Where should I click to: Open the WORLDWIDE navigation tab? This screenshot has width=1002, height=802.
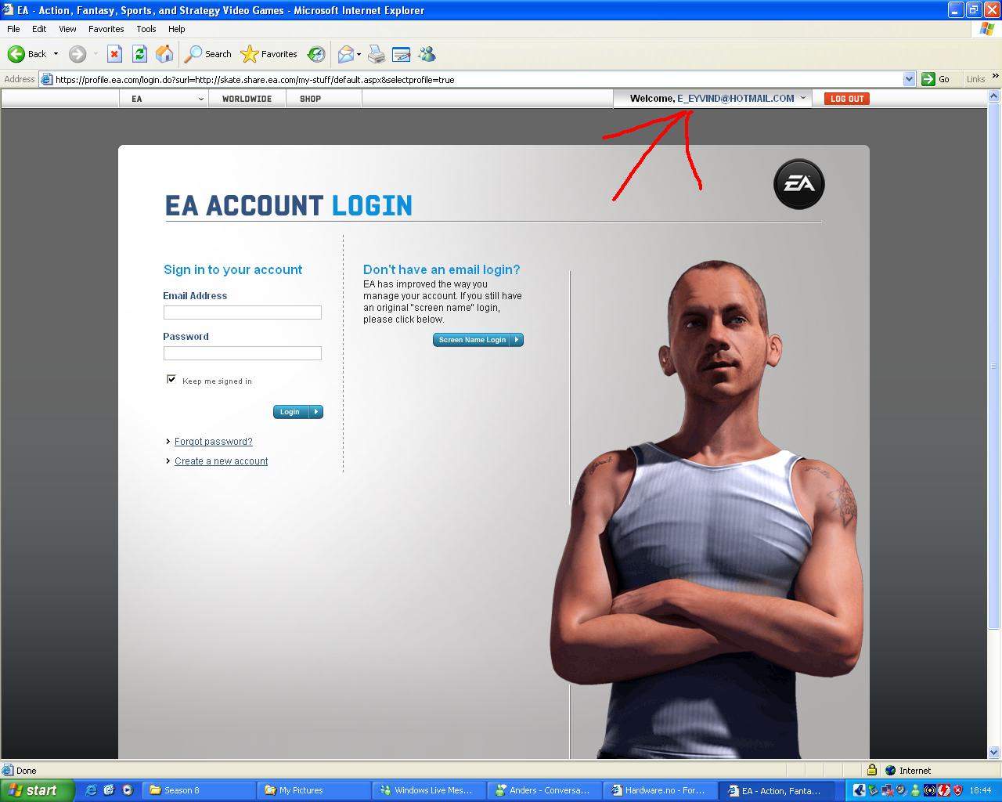click(247, 99)
